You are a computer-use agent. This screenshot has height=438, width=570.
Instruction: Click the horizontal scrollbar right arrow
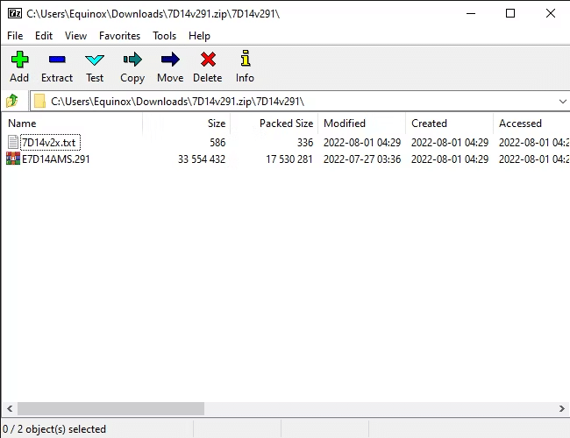pos(561,409)
